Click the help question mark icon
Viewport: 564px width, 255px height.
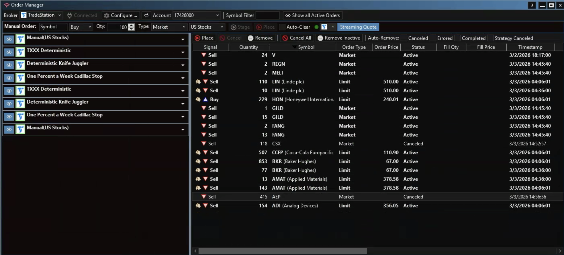[x=532, y=5]
